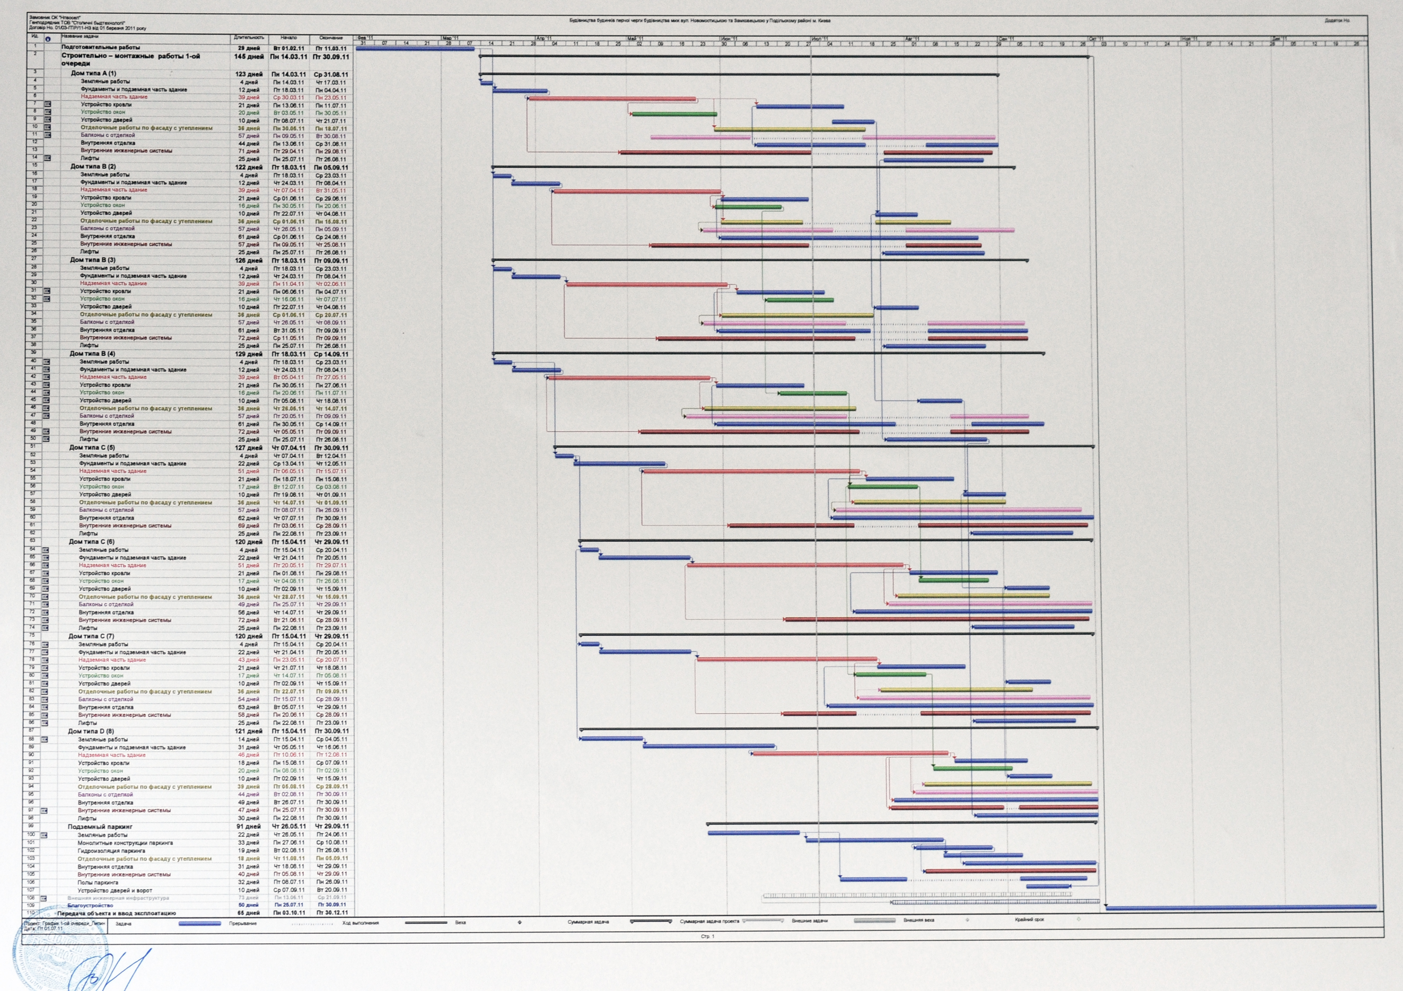Screen dimensions: 1403x991
Task: Click the black 'Ход выполнения' line sample in legend
Action: pos(426,923)
